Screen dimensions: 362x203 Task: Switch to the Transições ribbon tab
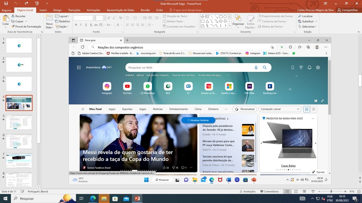pos(74,10)
